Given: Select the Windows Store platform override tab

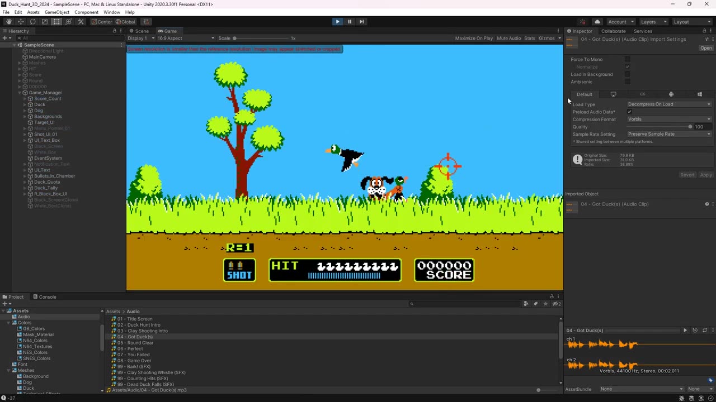Looking at the screenshot, I should [x=700, y=94].
